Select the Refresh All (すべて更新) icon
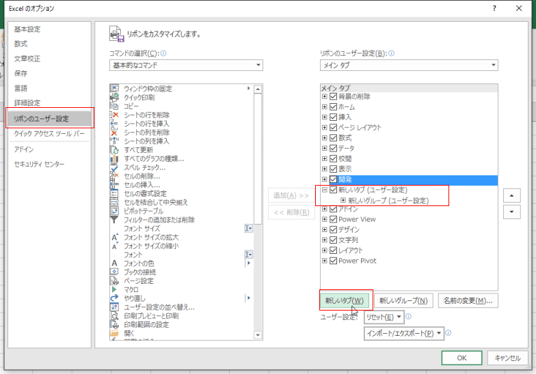 pos(114,150)
